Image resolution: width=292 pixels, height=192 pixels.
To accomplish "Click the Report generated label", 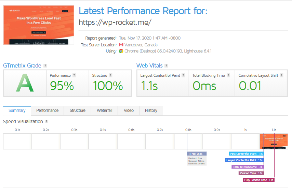I will pyautogui.click(x=101, y=38).
